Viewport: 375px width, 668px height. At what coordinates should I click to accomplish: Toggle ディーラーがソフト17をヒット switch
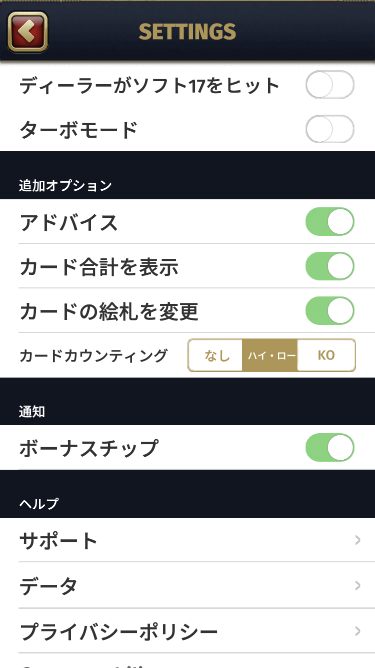[329, 85]
